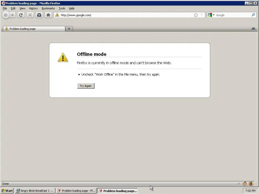Bookmark this page with the star
The image size is (259, 194).
pos(196,15)
